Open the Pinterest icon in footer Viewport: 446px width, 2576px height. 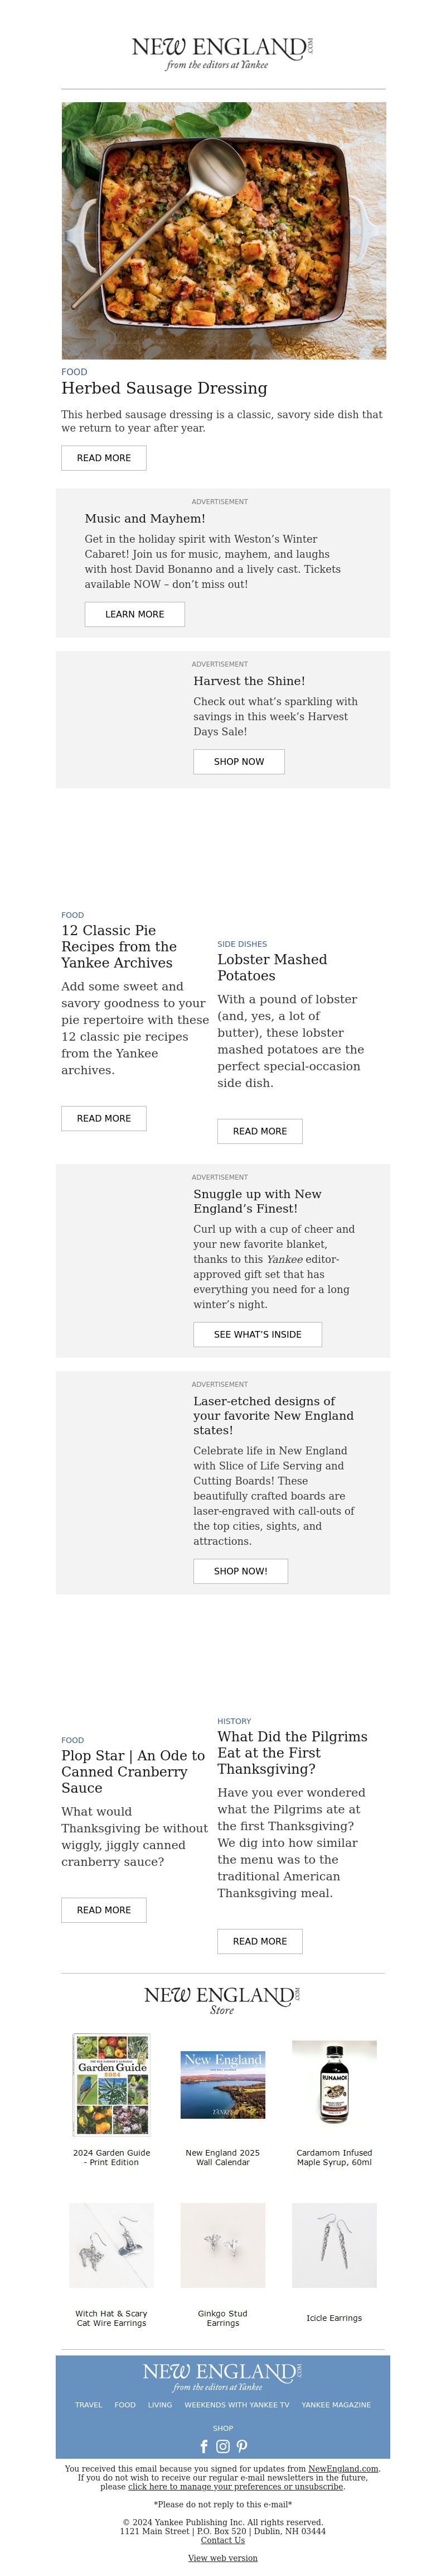coord(241,2446)
